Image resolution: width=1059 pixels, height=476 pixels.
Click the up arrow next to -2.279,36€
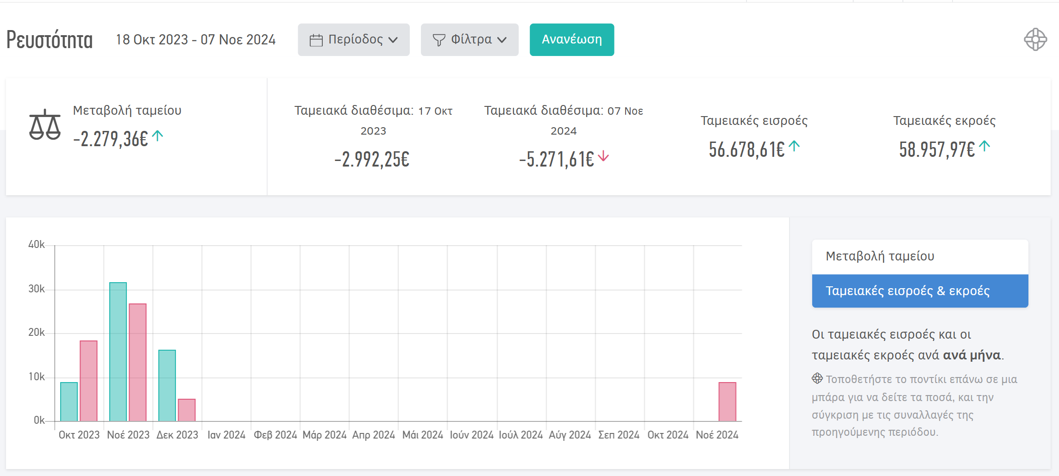coord(157,136)
